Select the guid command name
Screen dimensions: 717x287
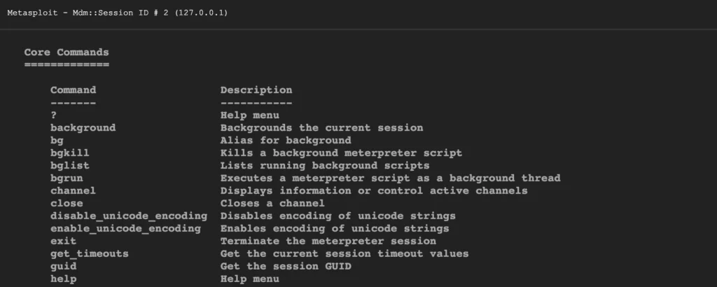click(63, 267)
